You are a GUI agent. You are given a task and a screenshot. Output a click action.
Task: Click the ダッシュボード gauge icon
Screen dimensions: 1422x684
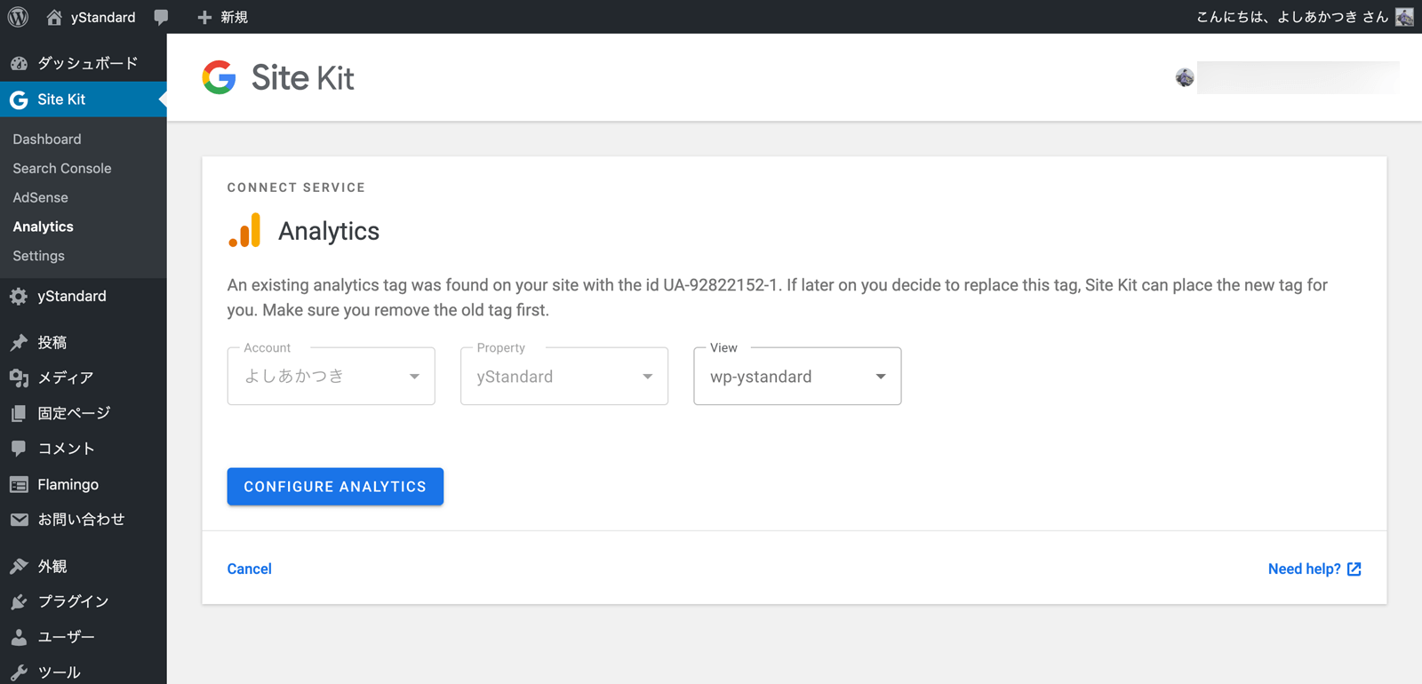point(19,63)
